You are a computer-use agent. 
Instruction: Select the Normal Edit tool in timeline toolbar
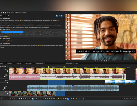[33, 99]
